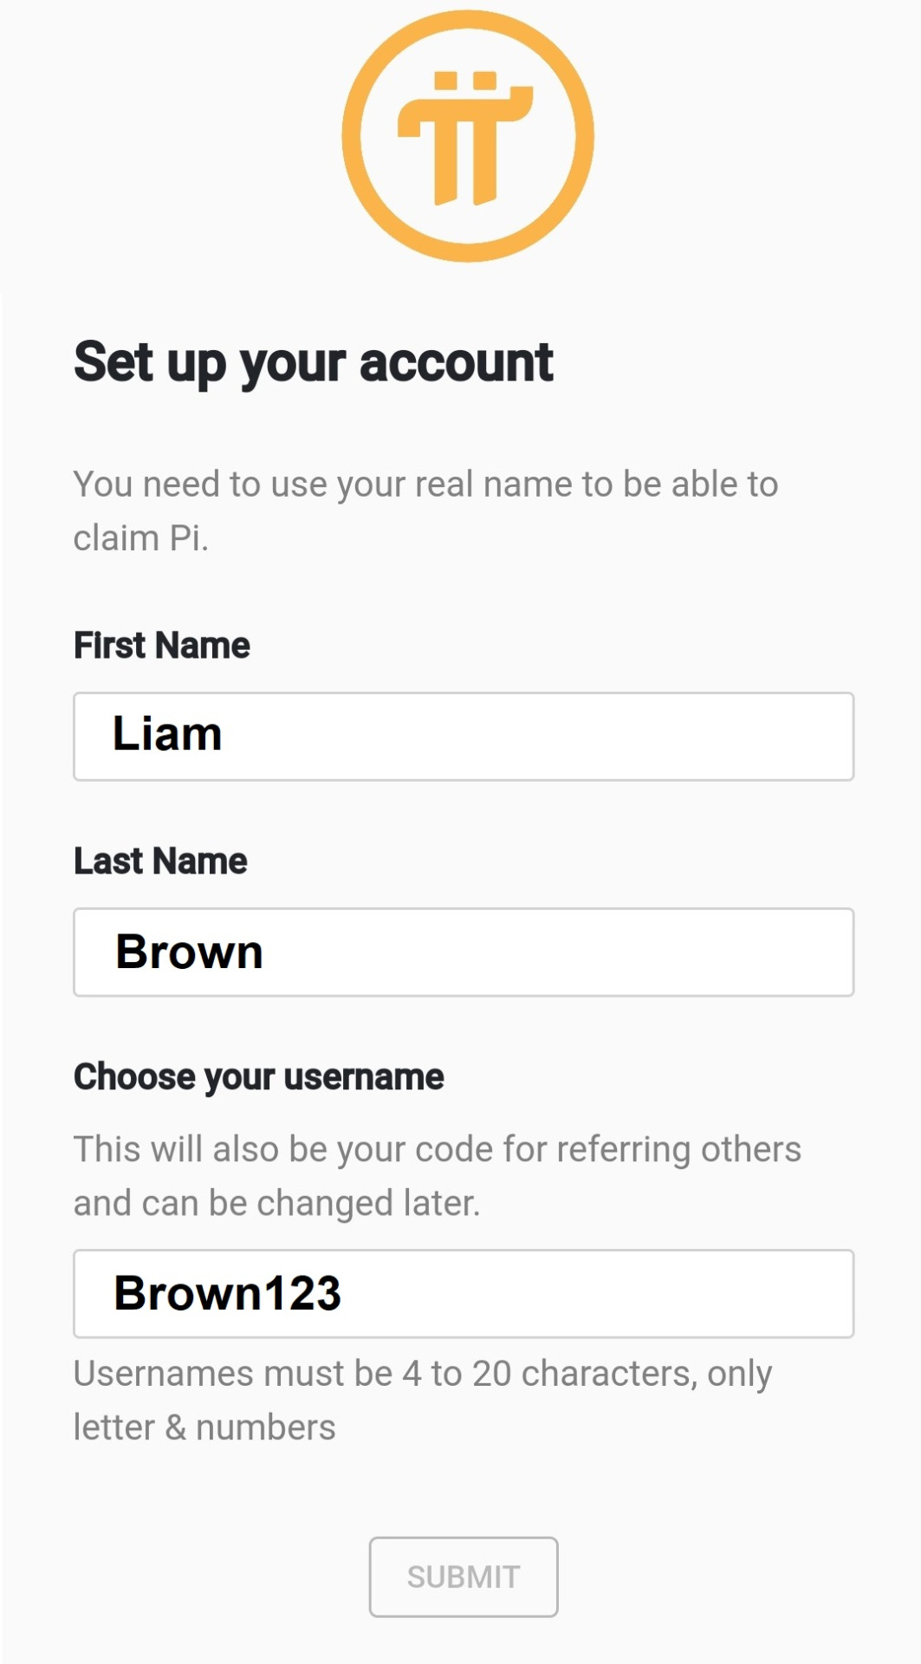Click the typed name 'Liam'
Image resolution: width=921 pixels, height=1664 pixels.
tap(167, 735)
